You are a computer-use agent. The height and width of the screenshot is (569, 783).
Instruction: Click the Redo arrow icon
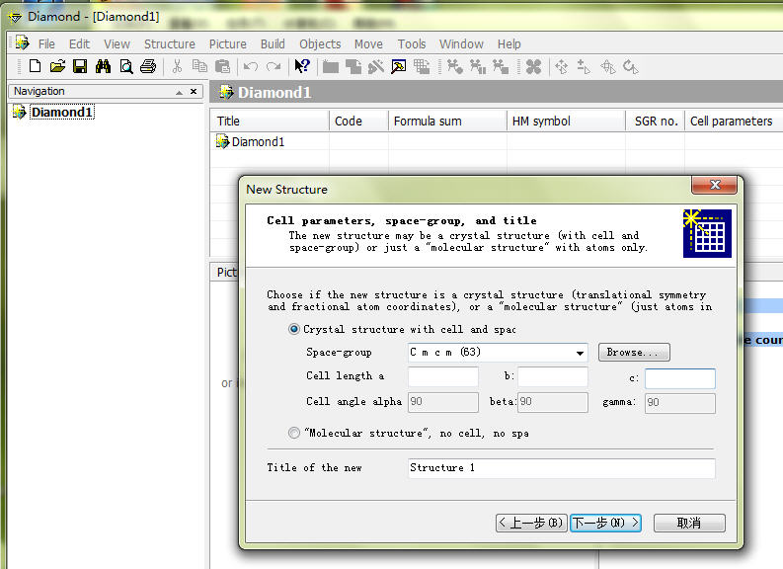274,66
